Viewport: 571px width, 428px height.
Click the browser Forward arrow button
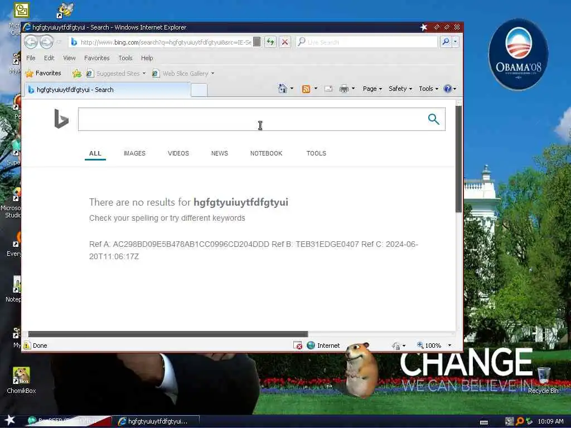(x=46, y=42)
